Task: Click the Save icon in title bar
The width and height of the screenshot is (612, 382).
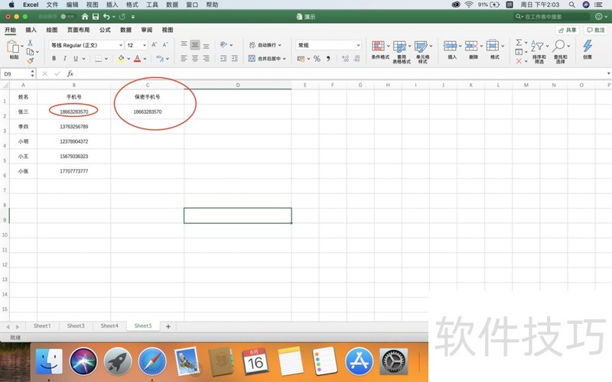Action: (x=96, y=17)
